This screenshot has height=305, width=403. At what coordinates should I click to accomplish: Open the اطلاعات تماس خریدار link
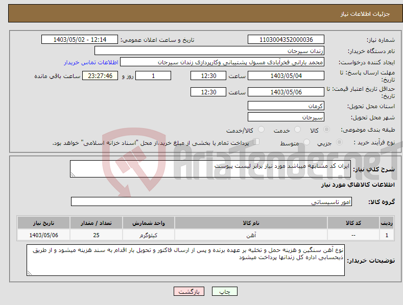pyautogui.click(x=91, y=62)
